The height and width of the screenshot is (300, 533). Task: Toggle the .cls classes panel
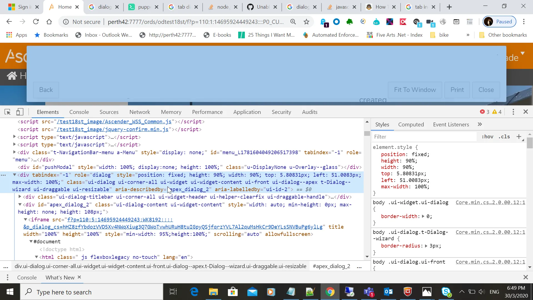504,137
